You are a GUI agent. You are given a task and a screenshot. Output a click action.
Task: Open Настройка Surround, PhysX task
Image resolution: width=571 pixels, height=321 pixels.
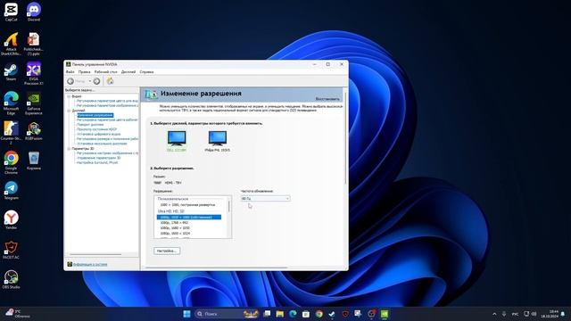(97, 162)
